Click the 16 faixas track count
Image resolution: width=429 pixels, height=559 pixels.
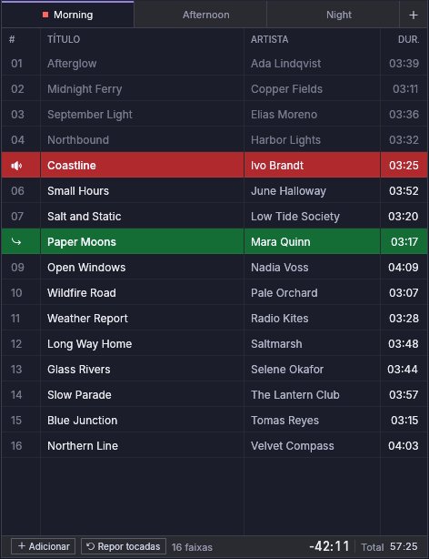(192, 547)
